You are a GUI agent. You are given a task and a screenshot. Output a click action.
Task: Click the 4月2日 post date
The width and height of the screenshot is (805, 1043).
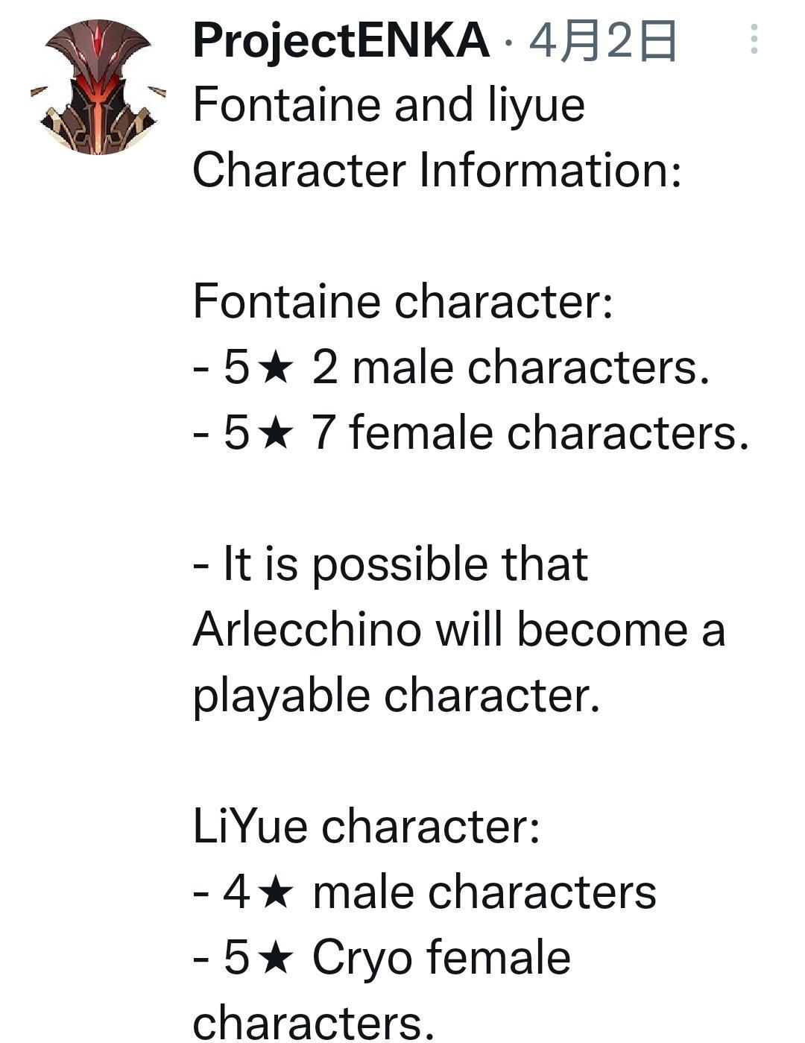click(602, 42)
